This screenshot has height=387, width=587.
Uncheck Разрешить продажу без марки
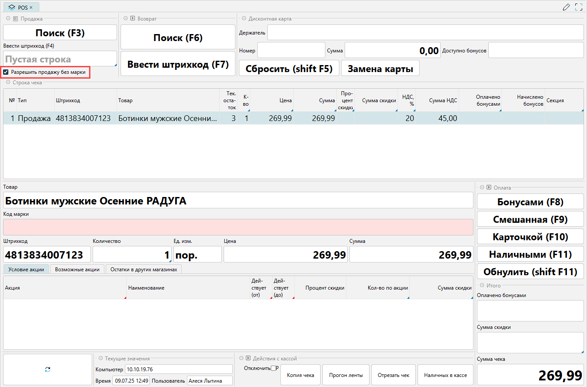coord(6,72)
